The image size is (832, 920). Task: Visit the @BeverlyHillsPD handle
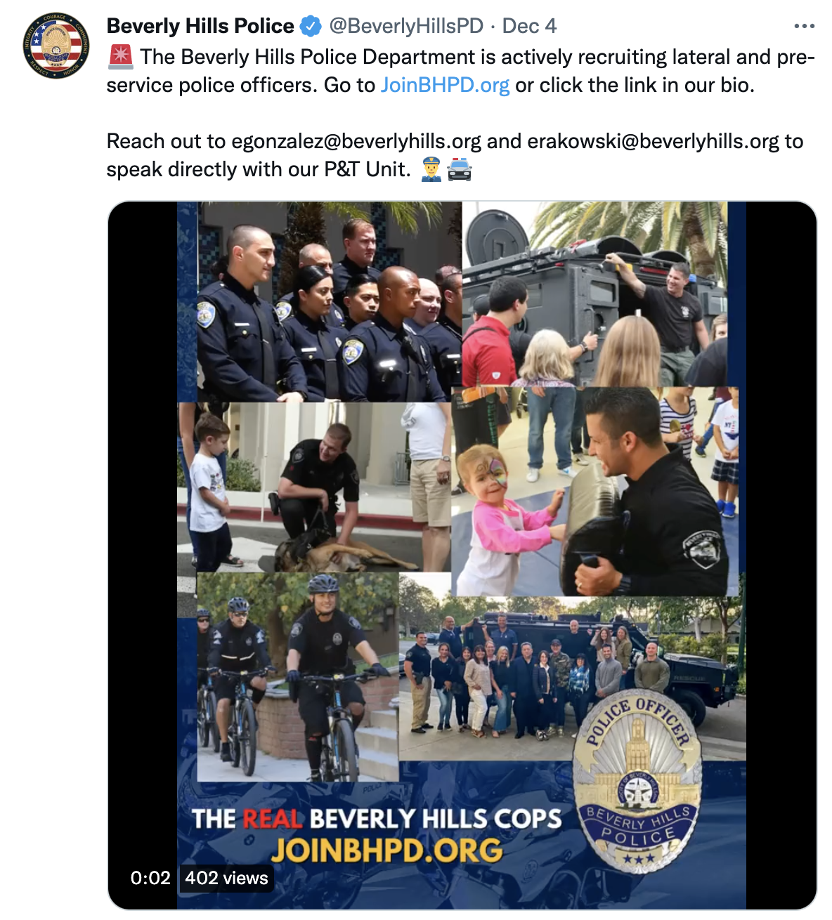click(406, 26)
